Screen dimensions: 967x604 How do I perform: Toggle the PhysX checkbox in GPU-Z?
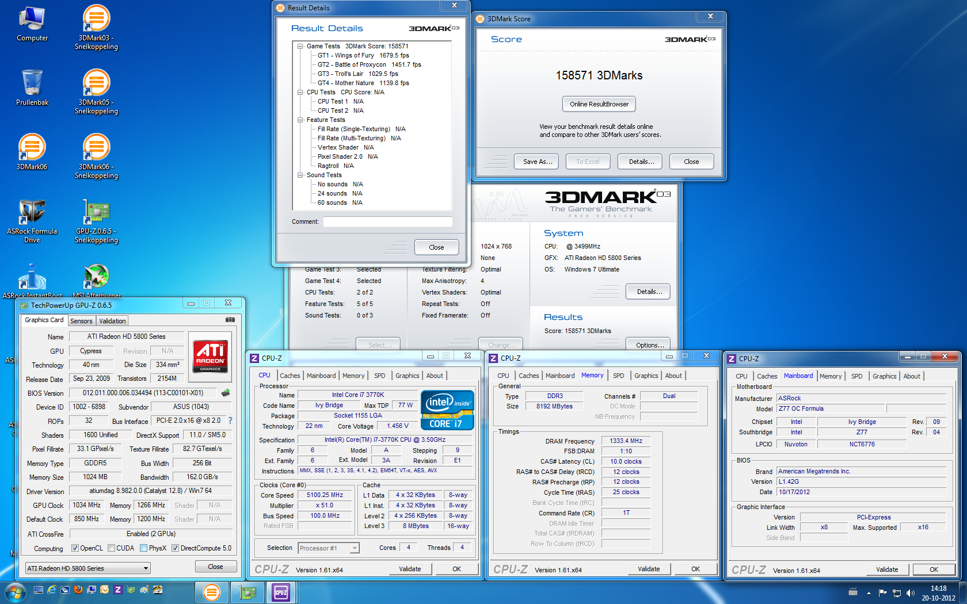[144, 548]
